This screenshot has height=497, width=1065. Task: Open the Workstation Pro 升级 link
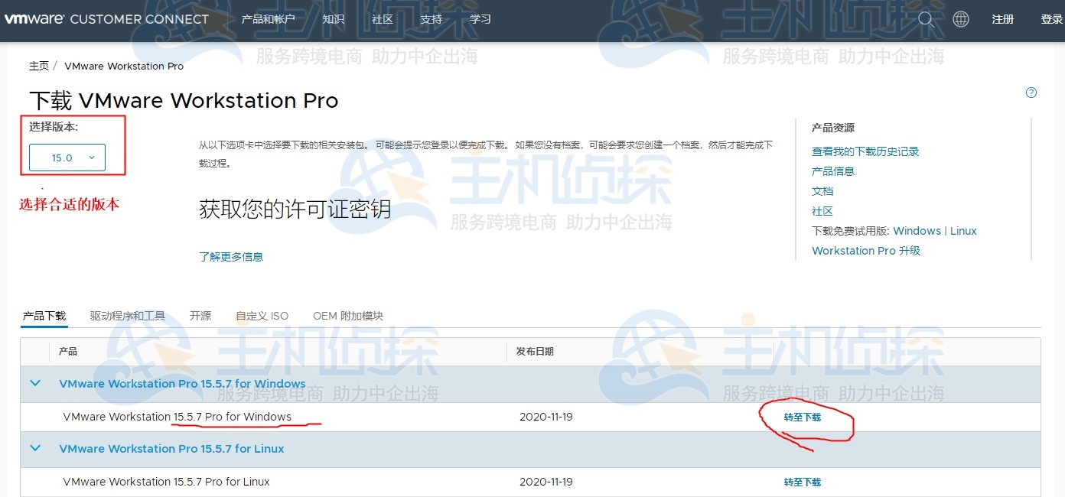[865, 250]
